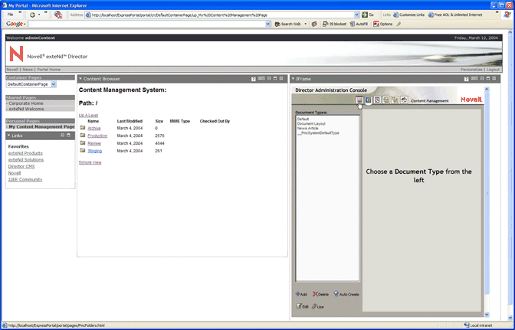This screenshot has height=330, width=515.
Task: Open the Review folder link
Action: click(x=94, y=143)
